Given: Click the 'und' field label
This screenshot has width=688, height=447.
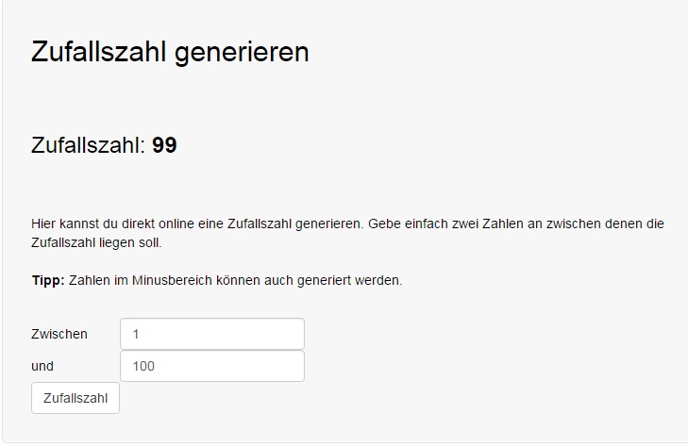Looking at the screenshot, I should pyautogui.click(x=42, y=366).
